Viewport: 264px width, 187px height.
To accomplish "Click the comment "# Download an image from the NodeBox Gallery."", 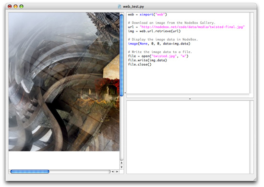I will [171, 23].
